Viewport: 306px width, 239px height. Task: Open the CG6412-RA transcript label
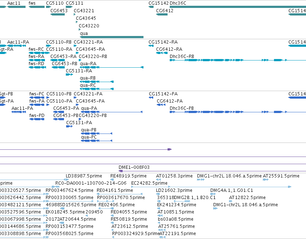tap(169, 49)
